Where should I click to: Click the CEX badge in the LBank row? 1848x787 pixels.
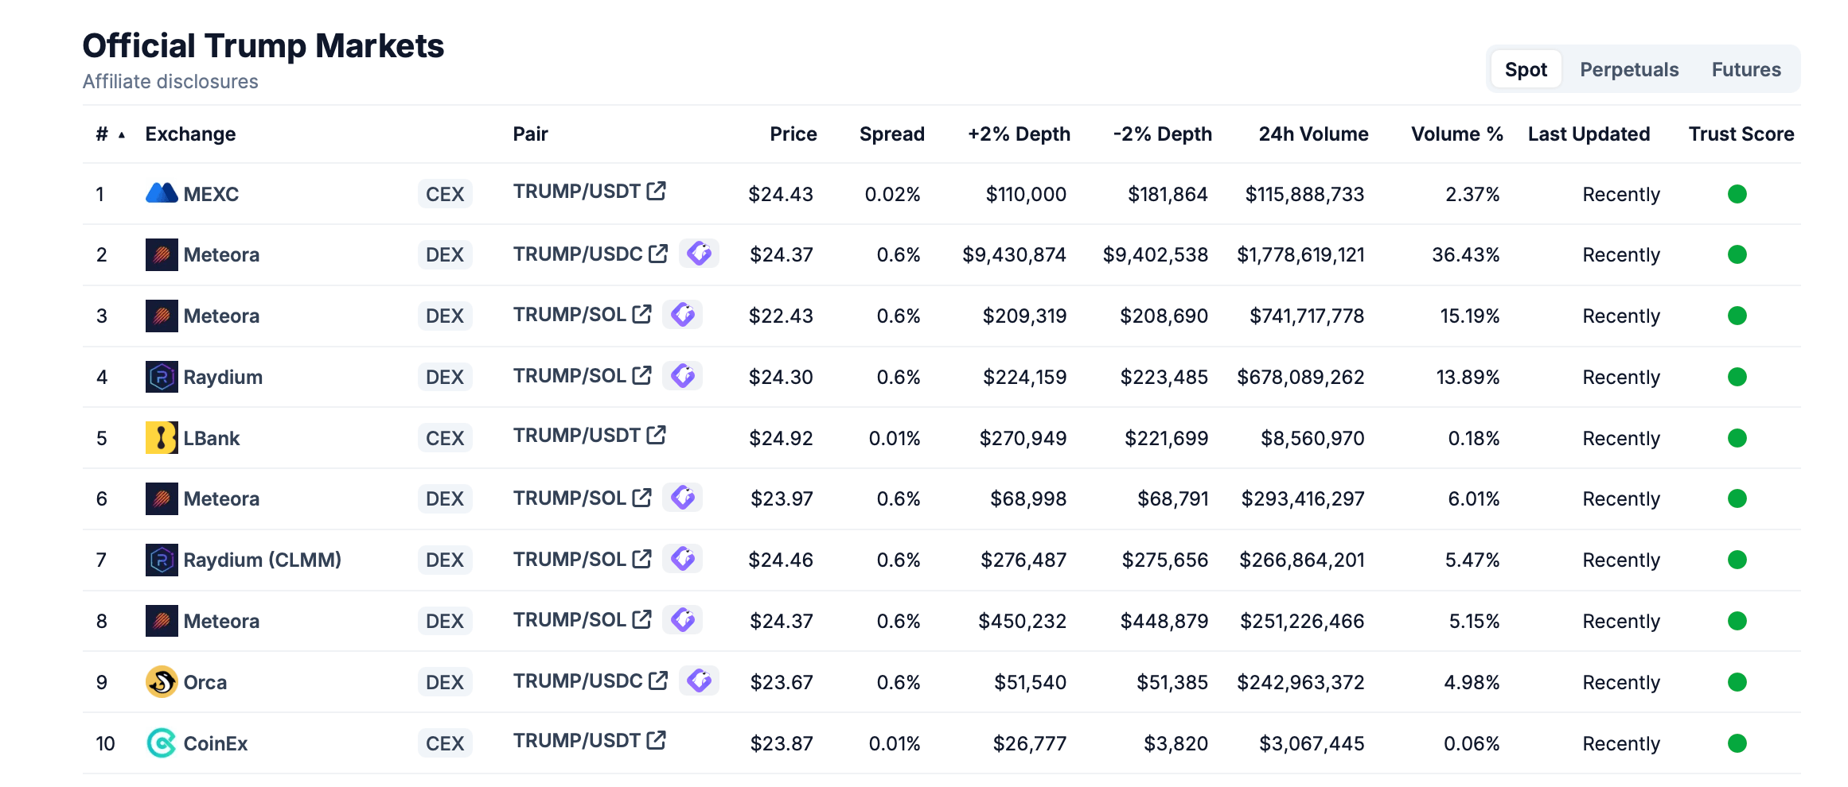(x=445, y=438)
